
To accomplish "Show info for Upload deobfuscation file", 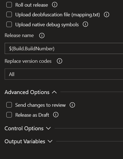I will [106, 14].
